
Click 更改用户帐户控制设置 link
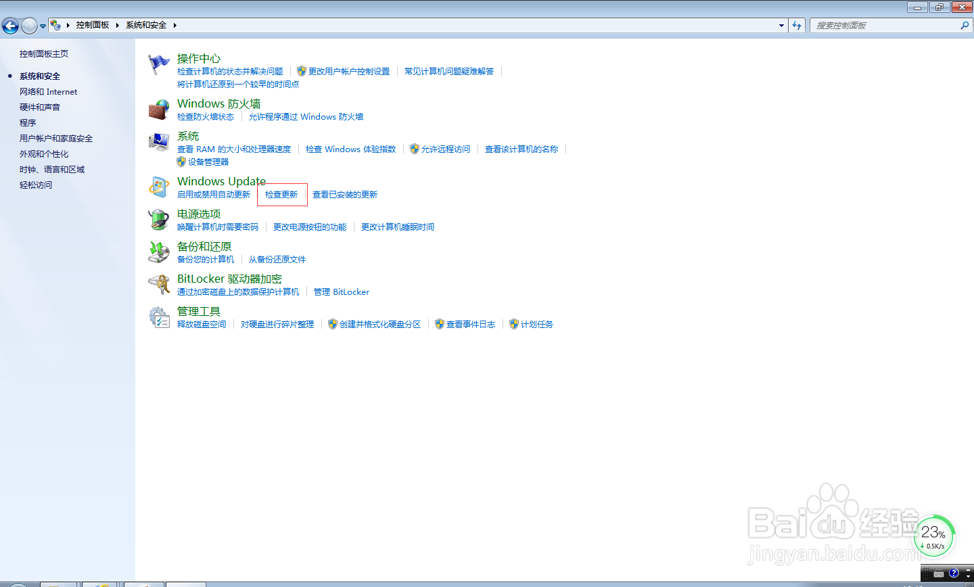pos(349,71)
